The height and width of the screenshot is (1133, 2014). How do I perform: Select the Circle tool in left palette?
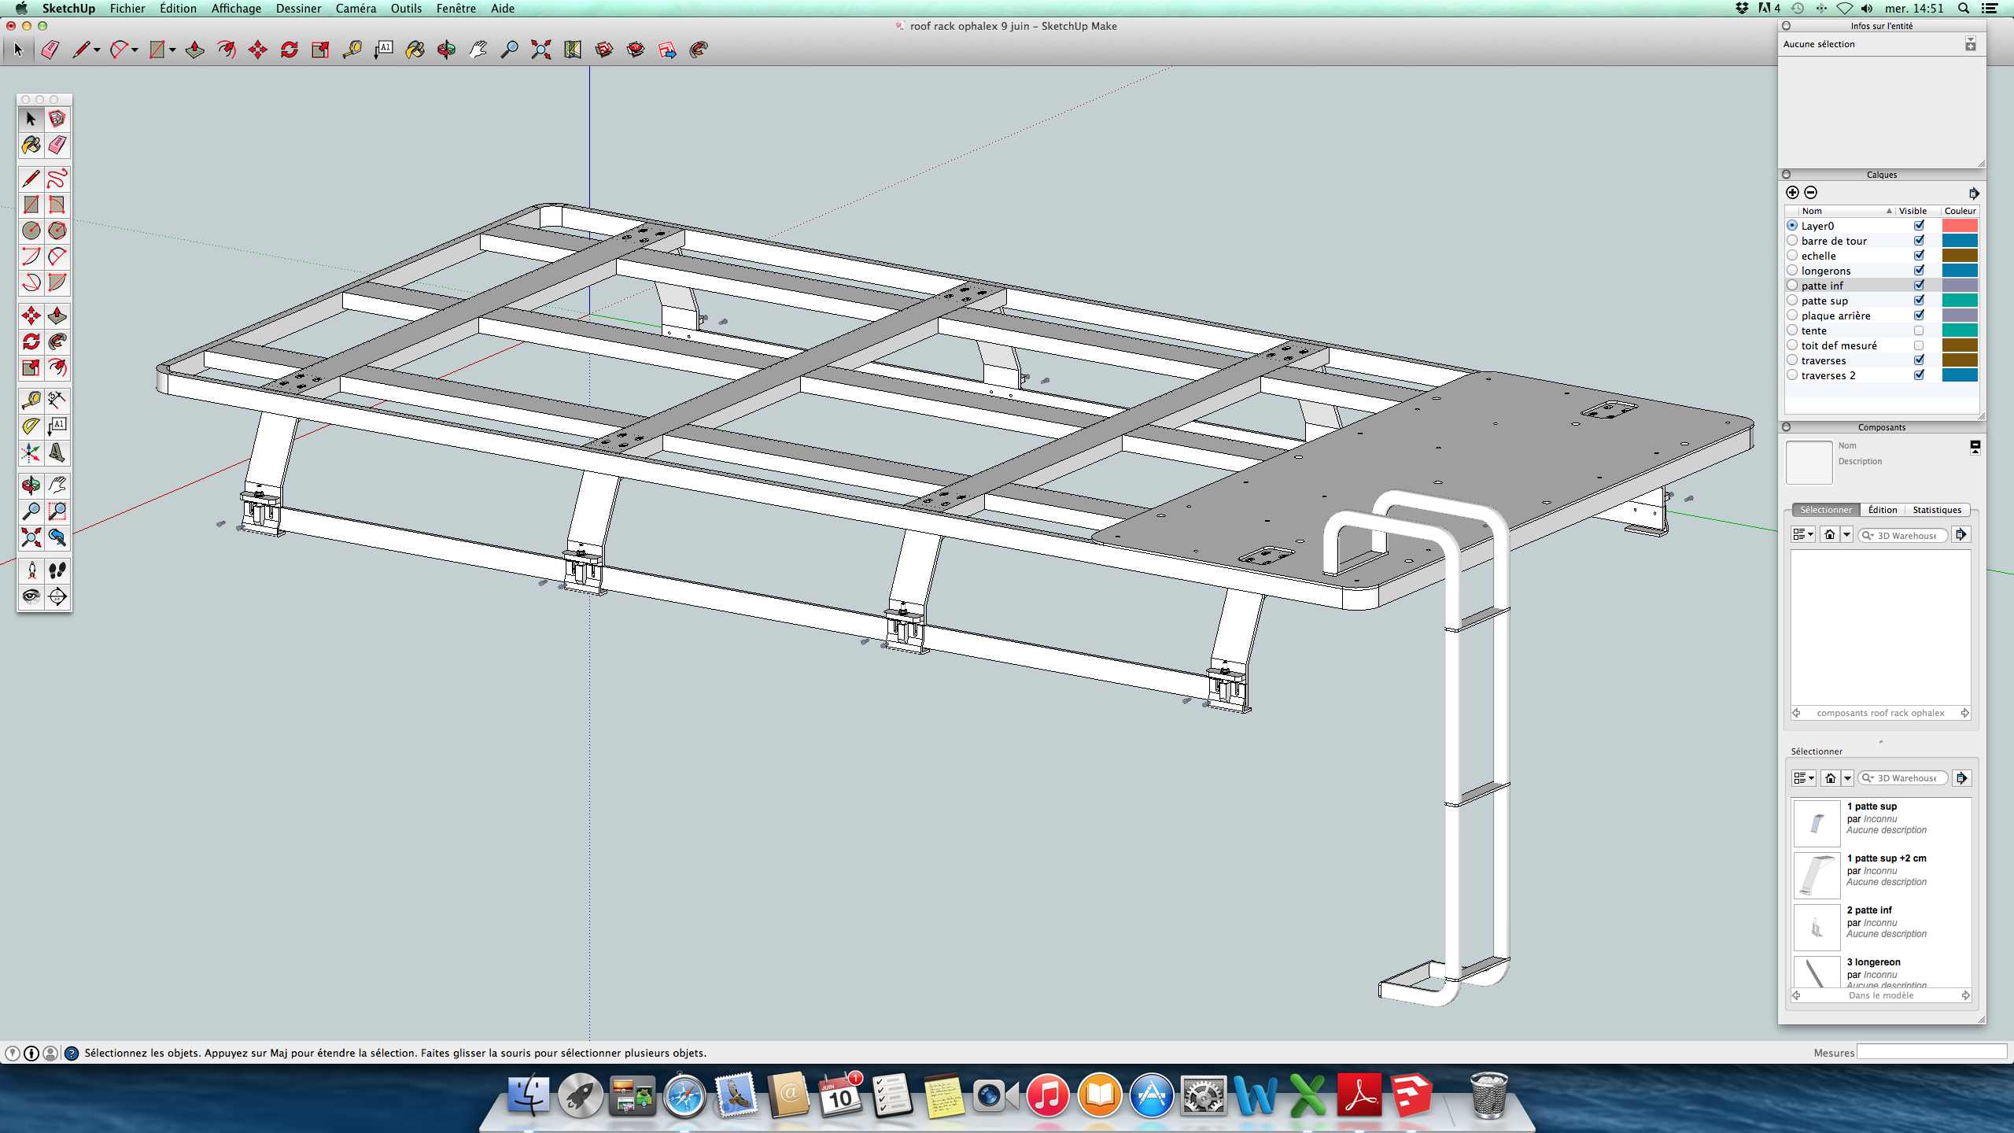point(31,231)
